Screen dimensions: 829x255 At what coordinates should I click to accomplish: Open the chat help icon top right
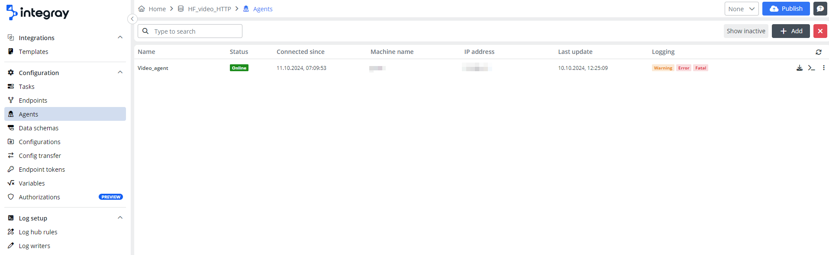coord(820,9)
